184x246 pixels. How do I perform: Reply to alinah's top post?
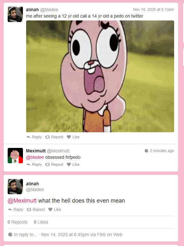(34, 137)
